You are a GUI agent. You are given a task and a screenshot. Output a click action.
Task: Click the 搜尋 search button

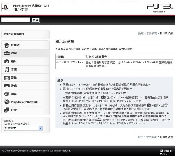[x=36, y=20]
